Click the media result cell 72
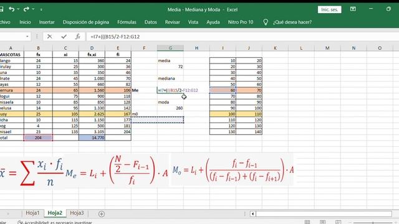The width and height of the screenshot is (399, 224). (170, 67)
